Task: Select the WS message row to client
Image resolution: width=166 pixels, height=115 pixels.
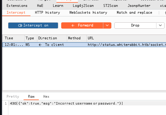Action: click(84, 45)
